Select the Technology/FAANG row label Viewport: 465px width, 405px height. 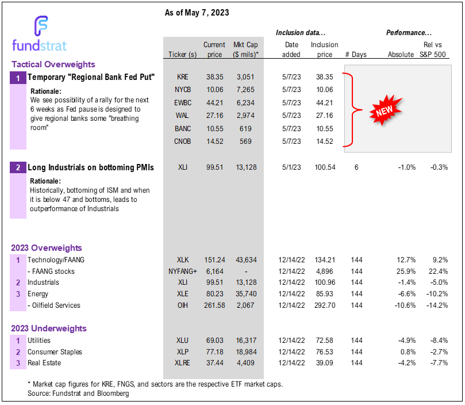pos(56,260)
